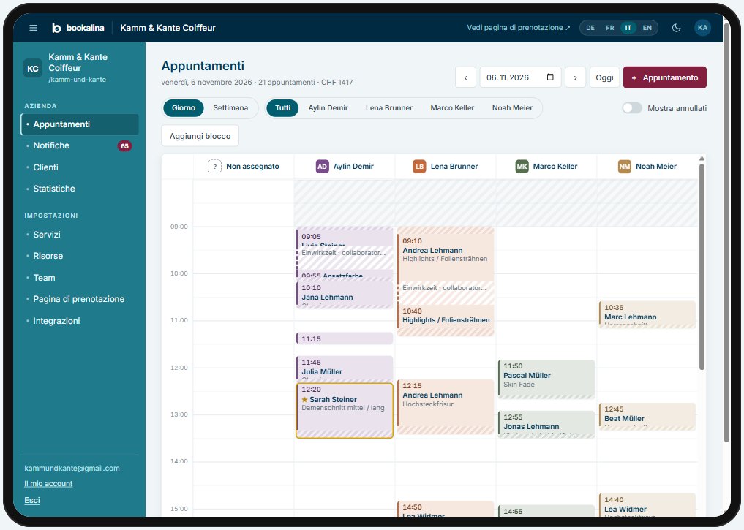The image size is (744, 530).
Task: Click the star icon on Sarah Steiner appointment
Action: click(x=304, y=400)
